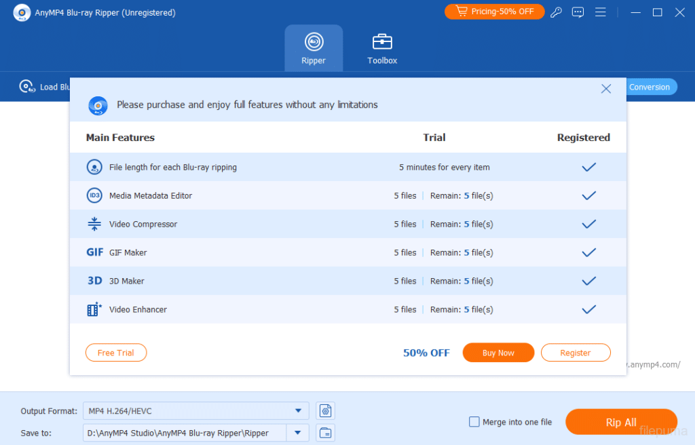Click 'Media Metadata Editor' label
The width and height of the screenshot is (695, 445).
[x=151, y=195]
